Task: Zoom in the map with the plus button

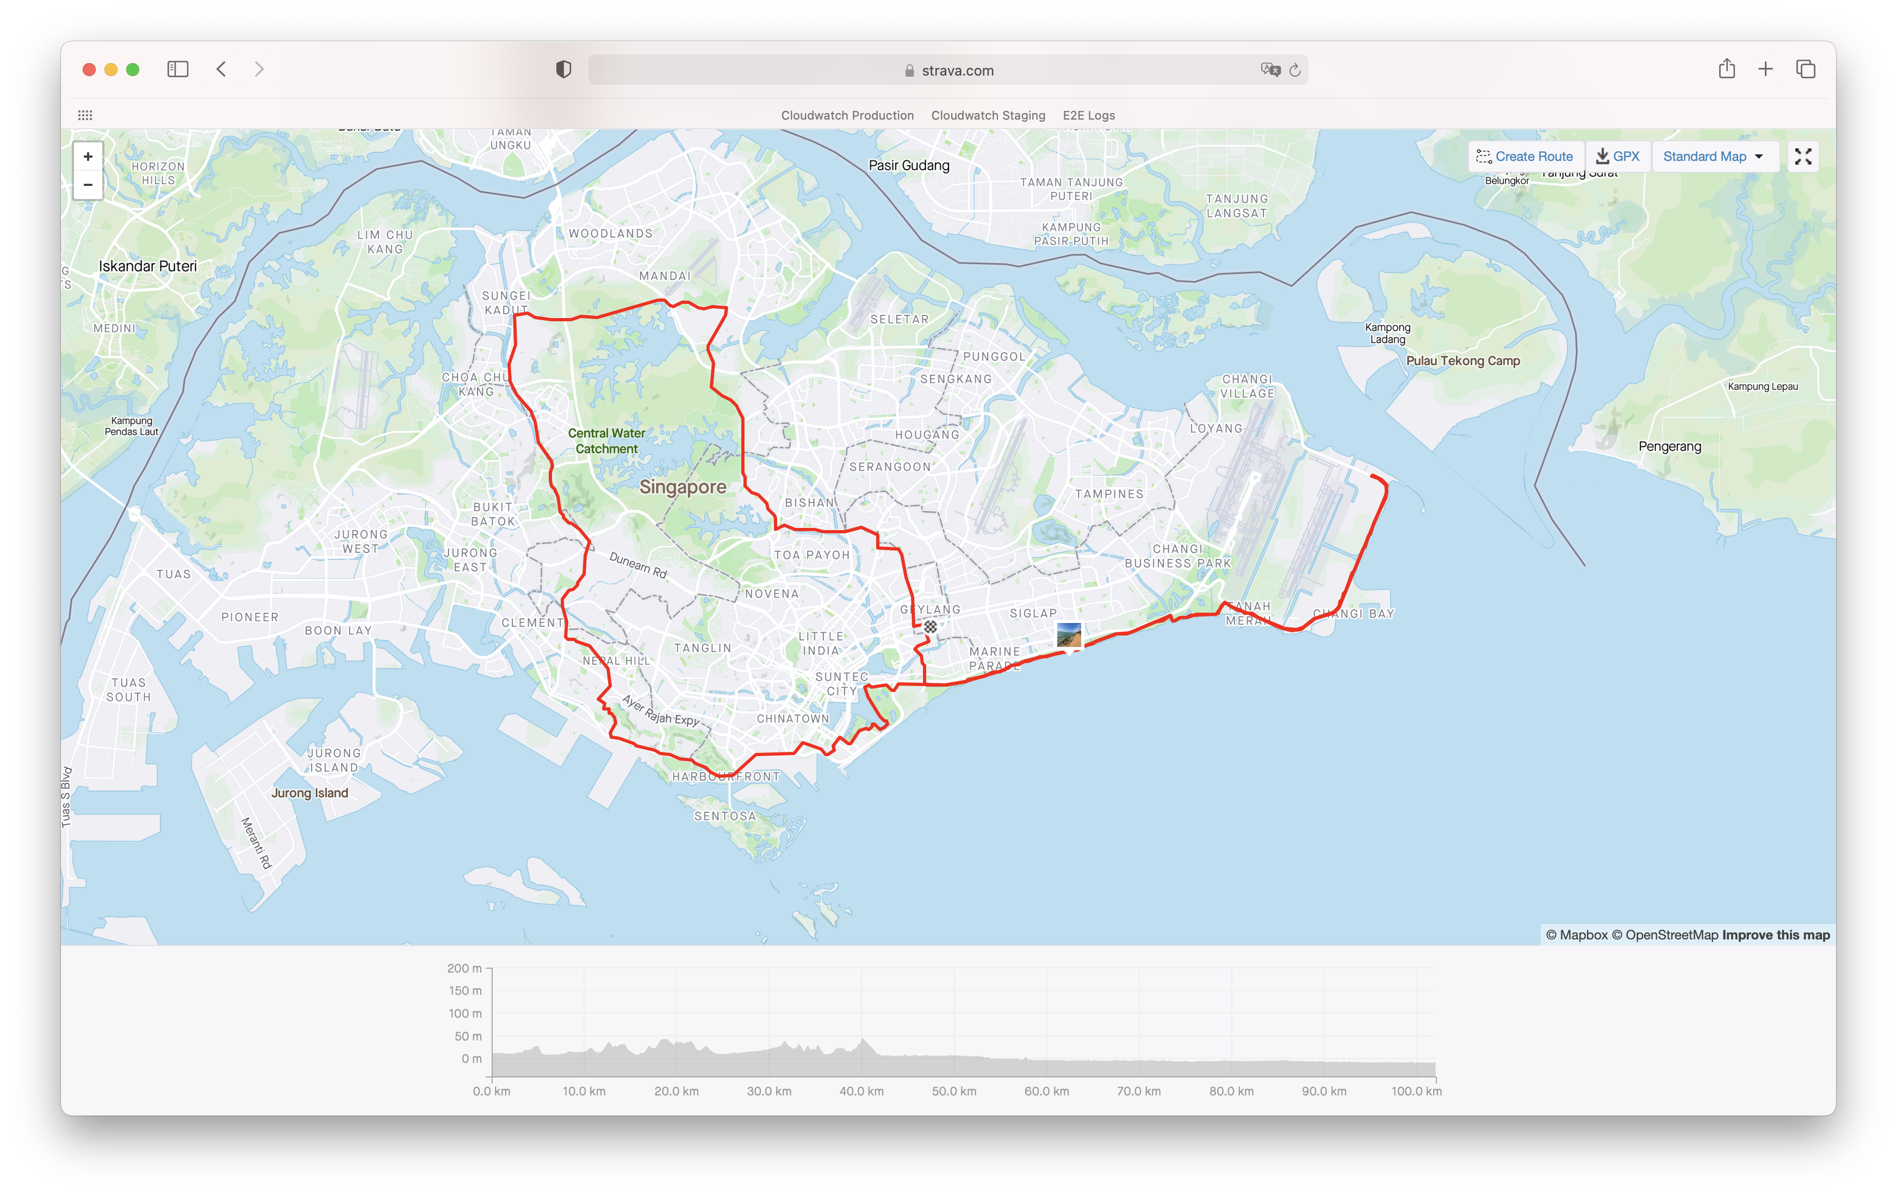Action: (88, 157)
